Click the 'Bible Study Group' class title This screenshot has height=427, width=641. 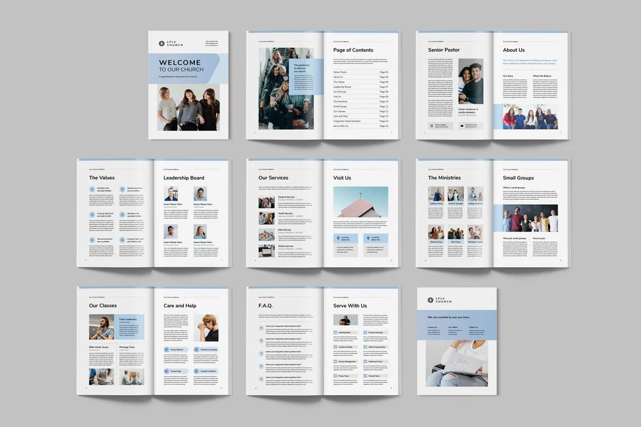coord(99,347)
